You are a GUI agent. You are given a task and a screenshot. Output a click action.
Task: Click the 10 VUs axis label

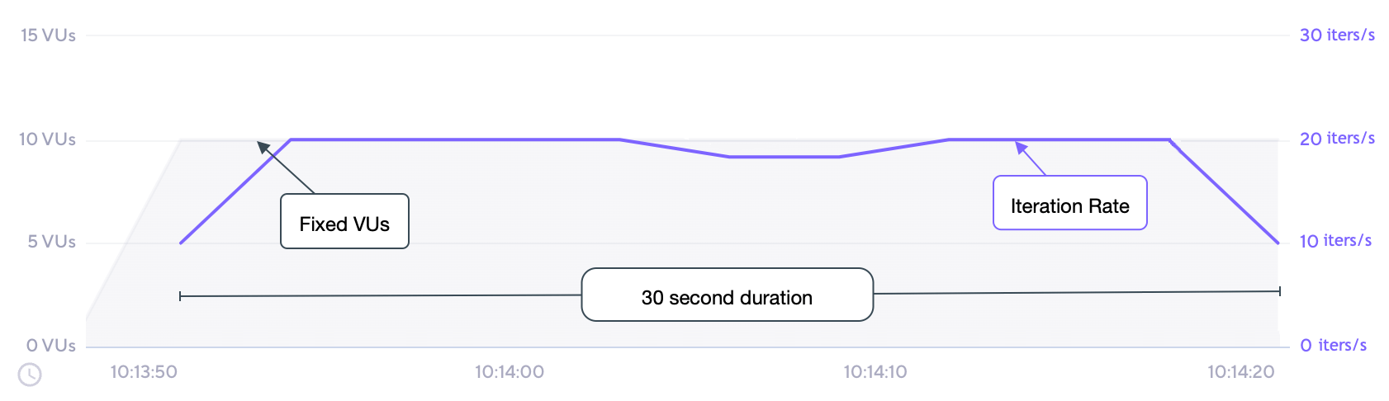click(47, 139)
